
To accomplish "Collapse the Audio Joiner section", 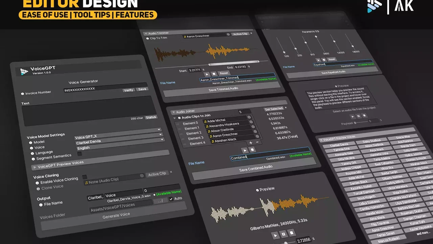I will click(x=174, y=112).
